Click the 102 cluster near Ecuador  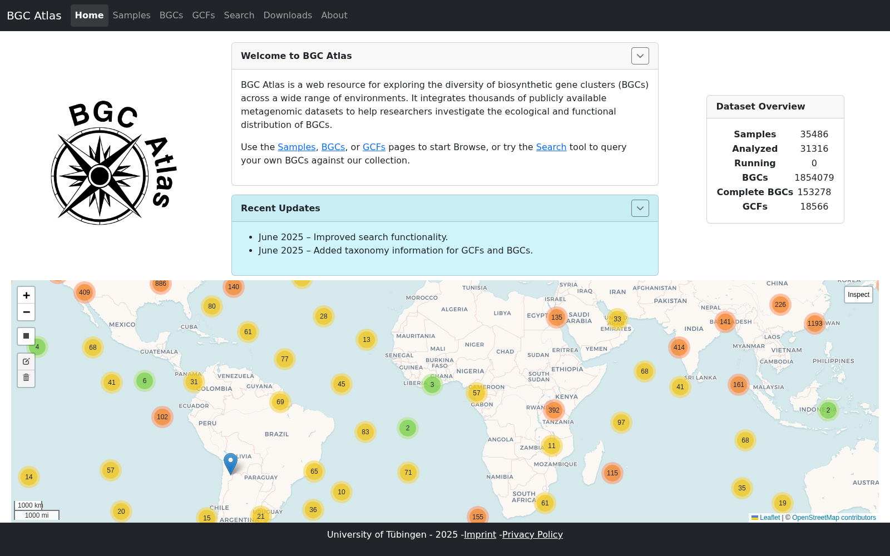[162, 417]
